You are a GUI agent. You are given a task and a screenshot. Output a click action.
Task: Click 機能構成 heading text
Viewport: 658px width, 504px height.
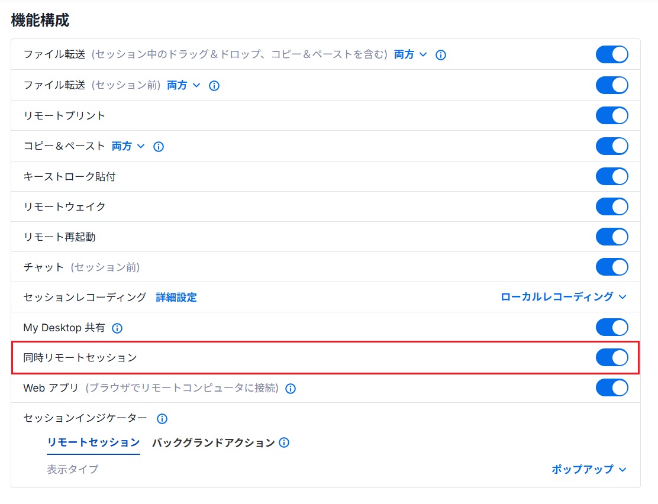pyautogui.click(x=40, y=20)
